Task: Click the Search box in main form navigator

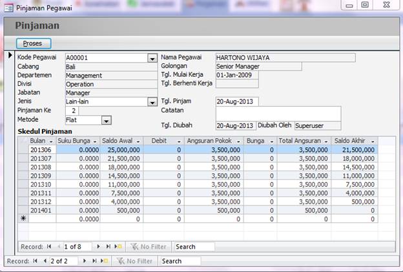Action: coord(180,261)
